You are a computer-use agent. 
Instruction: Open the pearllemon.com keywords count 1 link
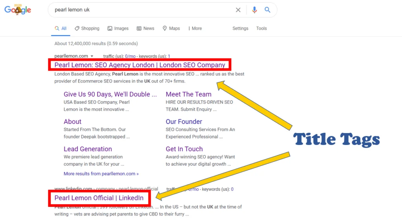point(169,56)
